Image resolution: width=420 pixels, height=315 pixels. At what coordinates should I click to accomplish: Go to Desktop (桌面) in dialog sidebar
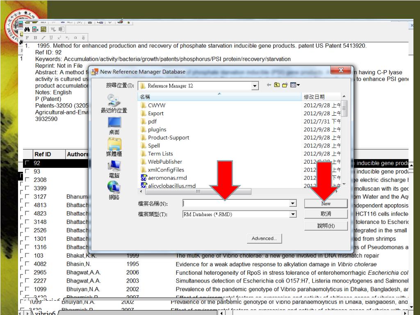click(x=114, y=126)
